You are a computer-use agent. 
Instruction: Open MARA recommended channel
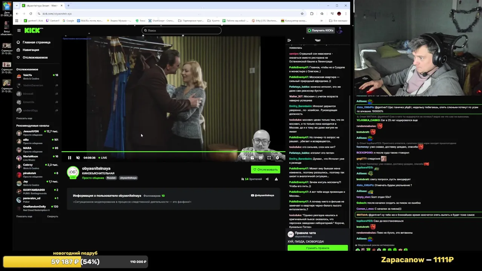[37, 149]
